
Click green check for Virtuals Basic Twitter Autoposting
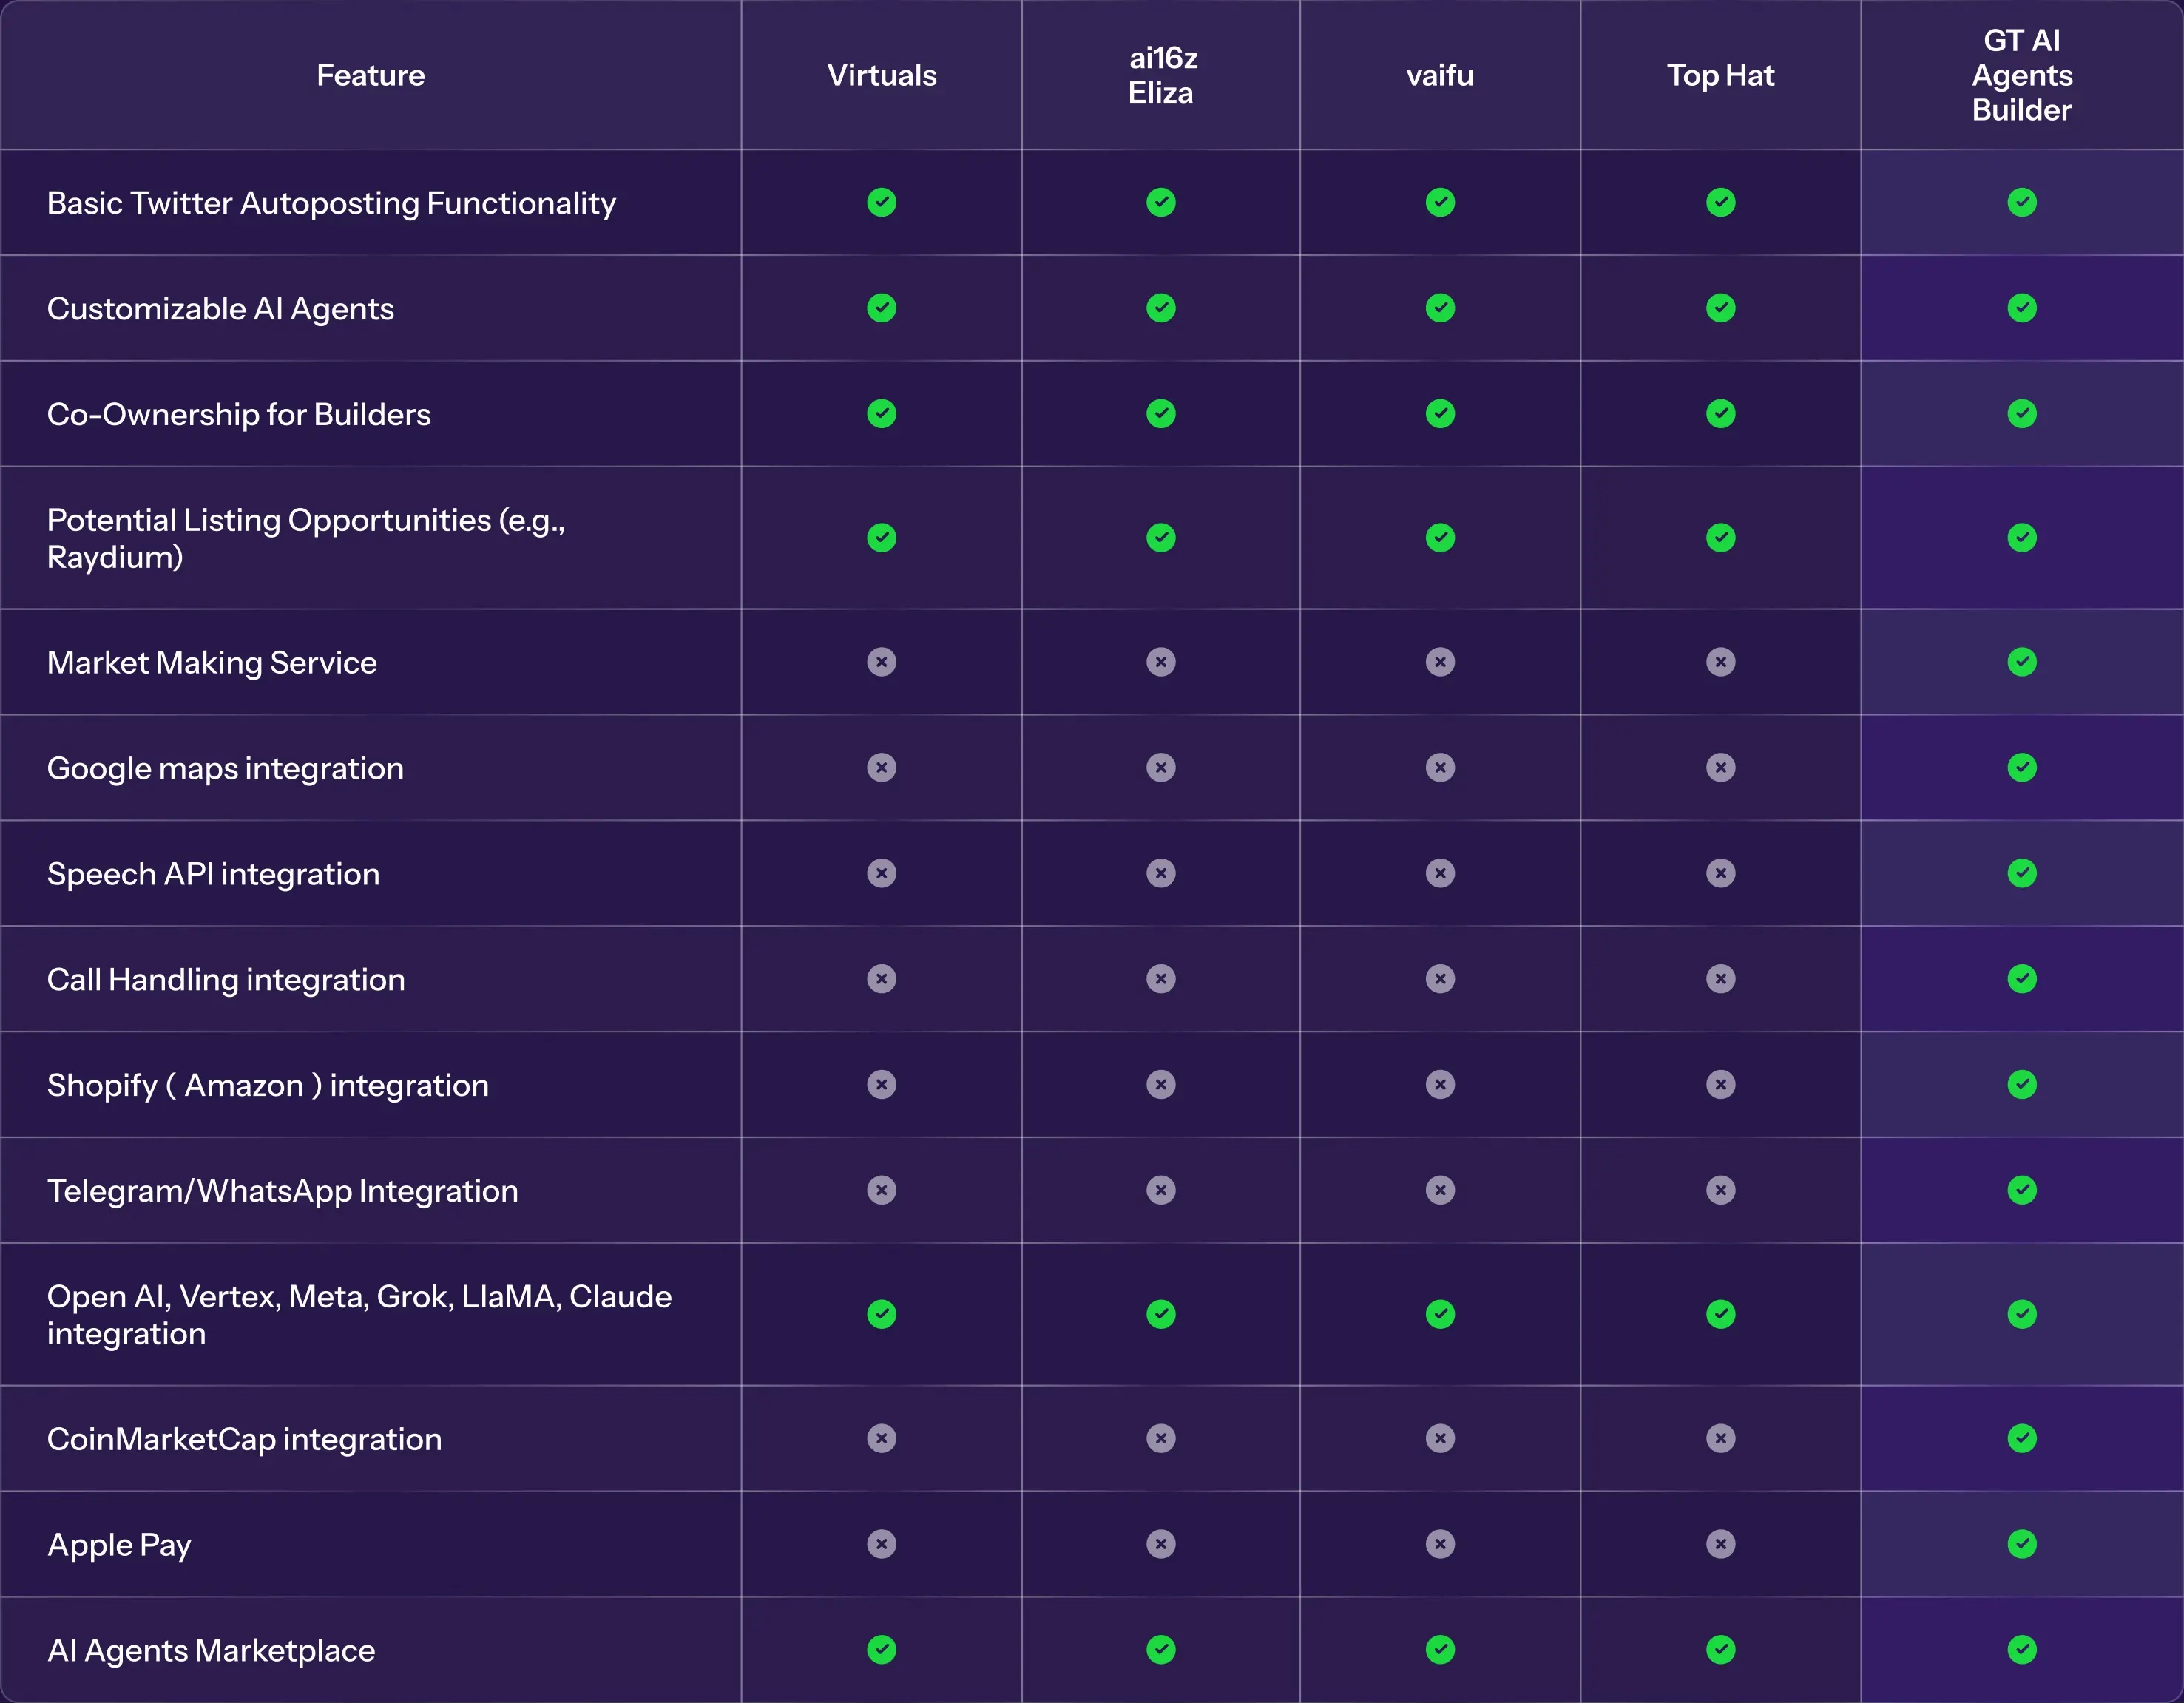tap(881, 203)
